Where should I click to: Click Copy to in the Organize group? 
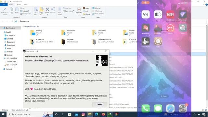(41, 11)
